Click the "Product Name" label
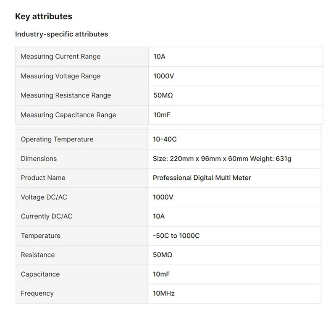 (x=43, y=178)
